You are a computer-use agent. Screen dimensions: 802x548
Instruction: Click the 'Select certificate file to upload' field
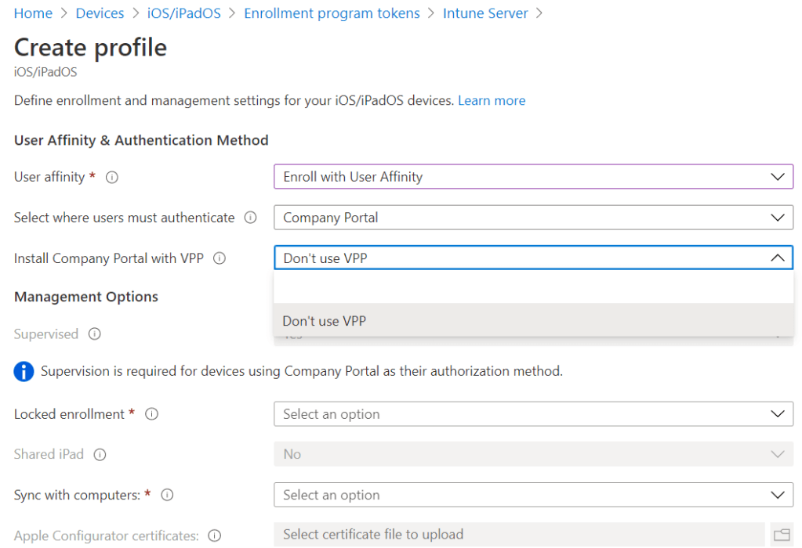tap(518, 535)
